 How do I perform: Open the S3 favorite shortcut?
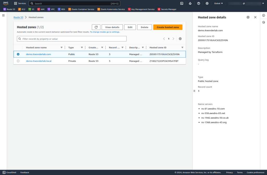coord(31,9)
